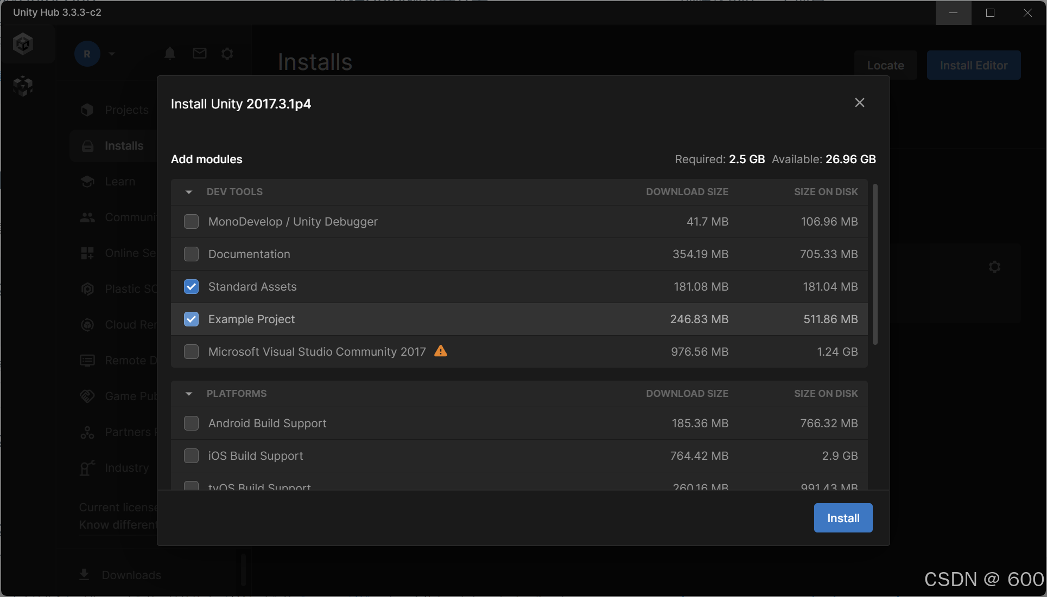Click the Downloads arrow icon
Screen dimensions: 1047x597
84,575
